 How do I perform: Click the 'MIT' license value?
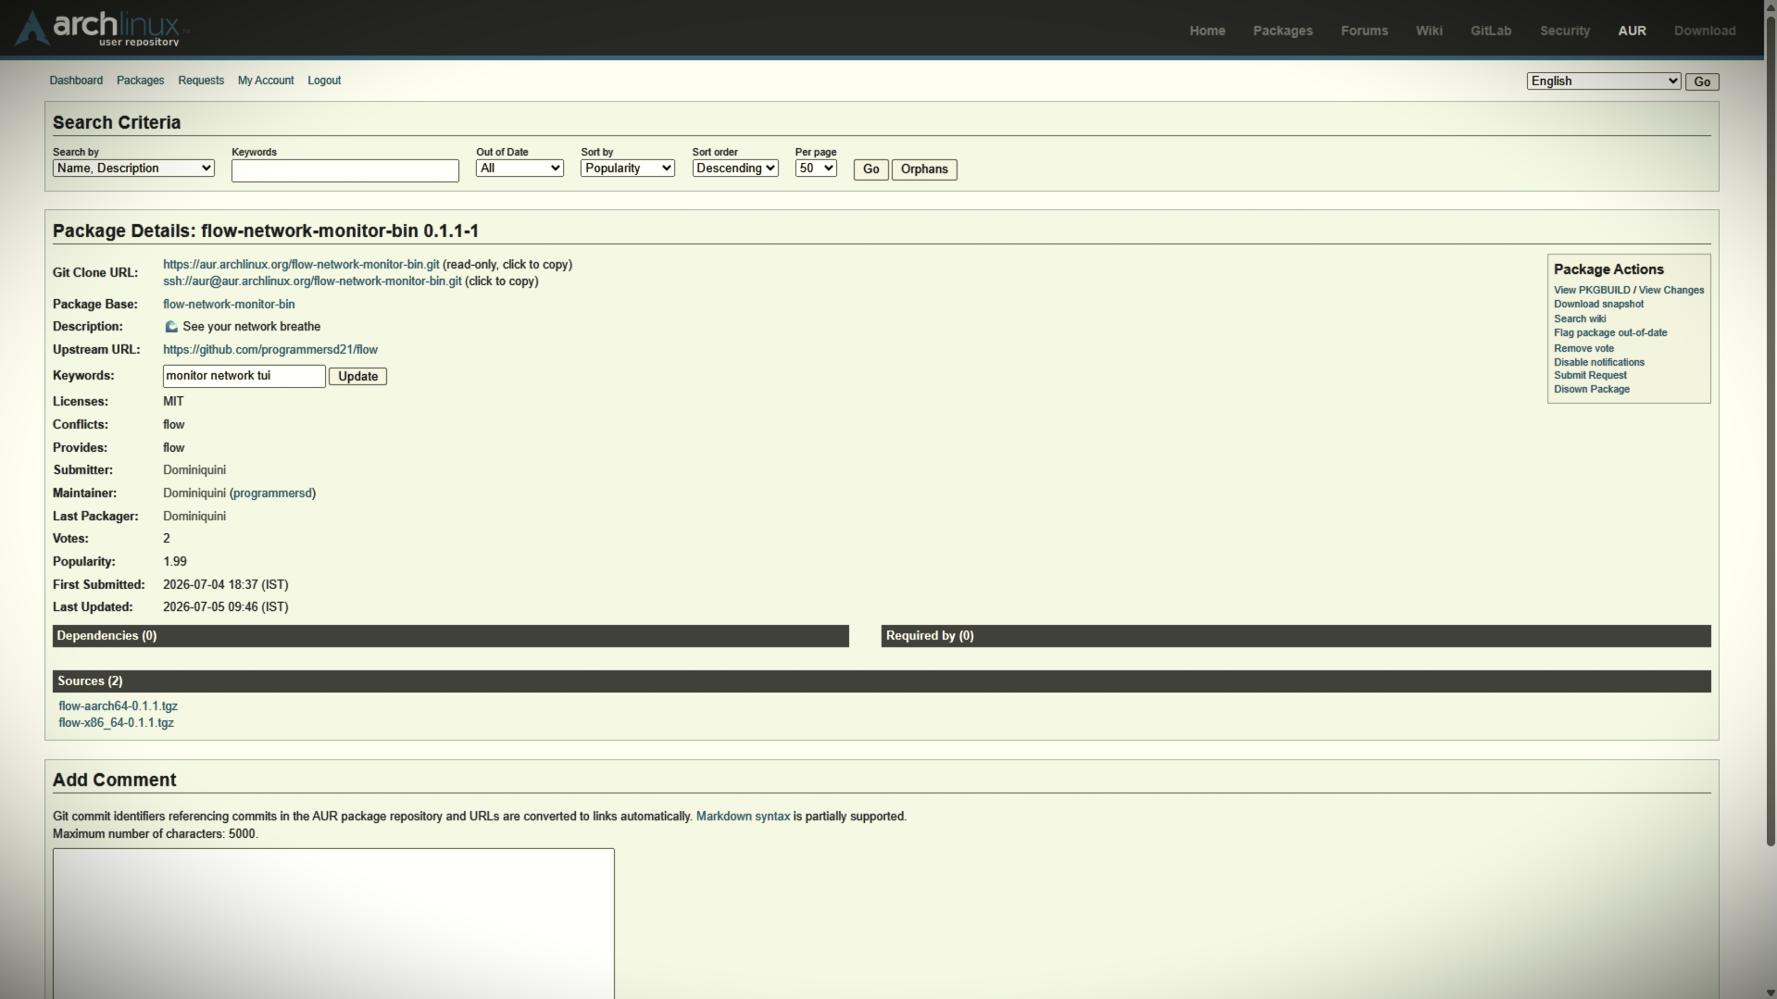(x=173, y=402)
